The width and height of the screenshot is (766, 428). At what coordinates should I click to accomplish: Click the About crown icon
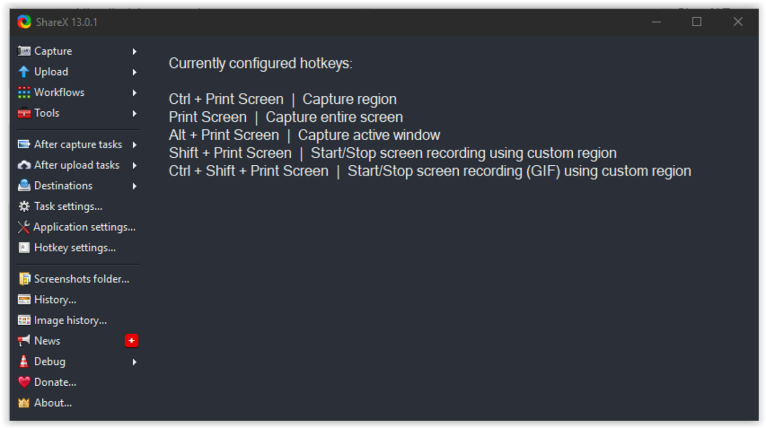[24, 403]
